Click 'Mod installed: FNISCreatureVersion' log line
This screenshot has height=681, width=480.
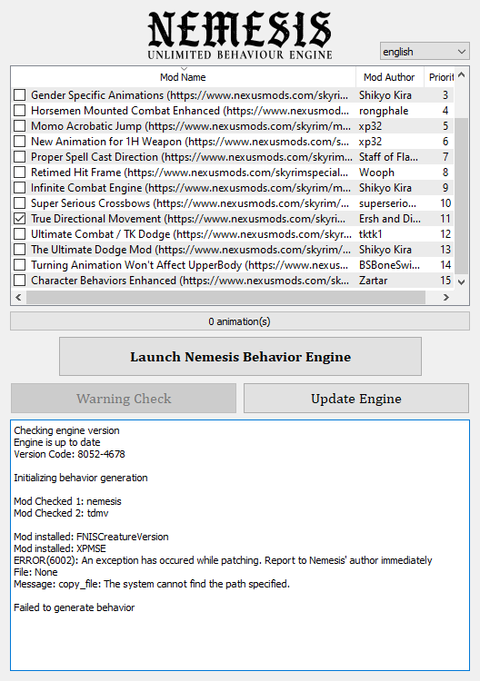[x=91, y=537]
